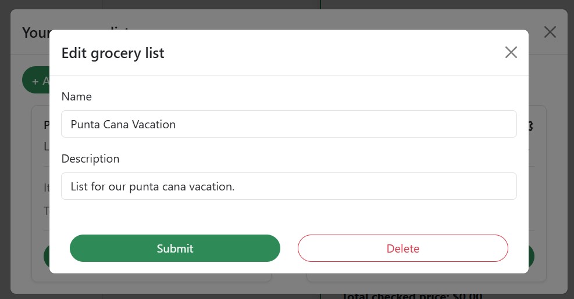Focus the Name field containing Punta Cana Vacation

pyautogui.click(x=289, y=124)
